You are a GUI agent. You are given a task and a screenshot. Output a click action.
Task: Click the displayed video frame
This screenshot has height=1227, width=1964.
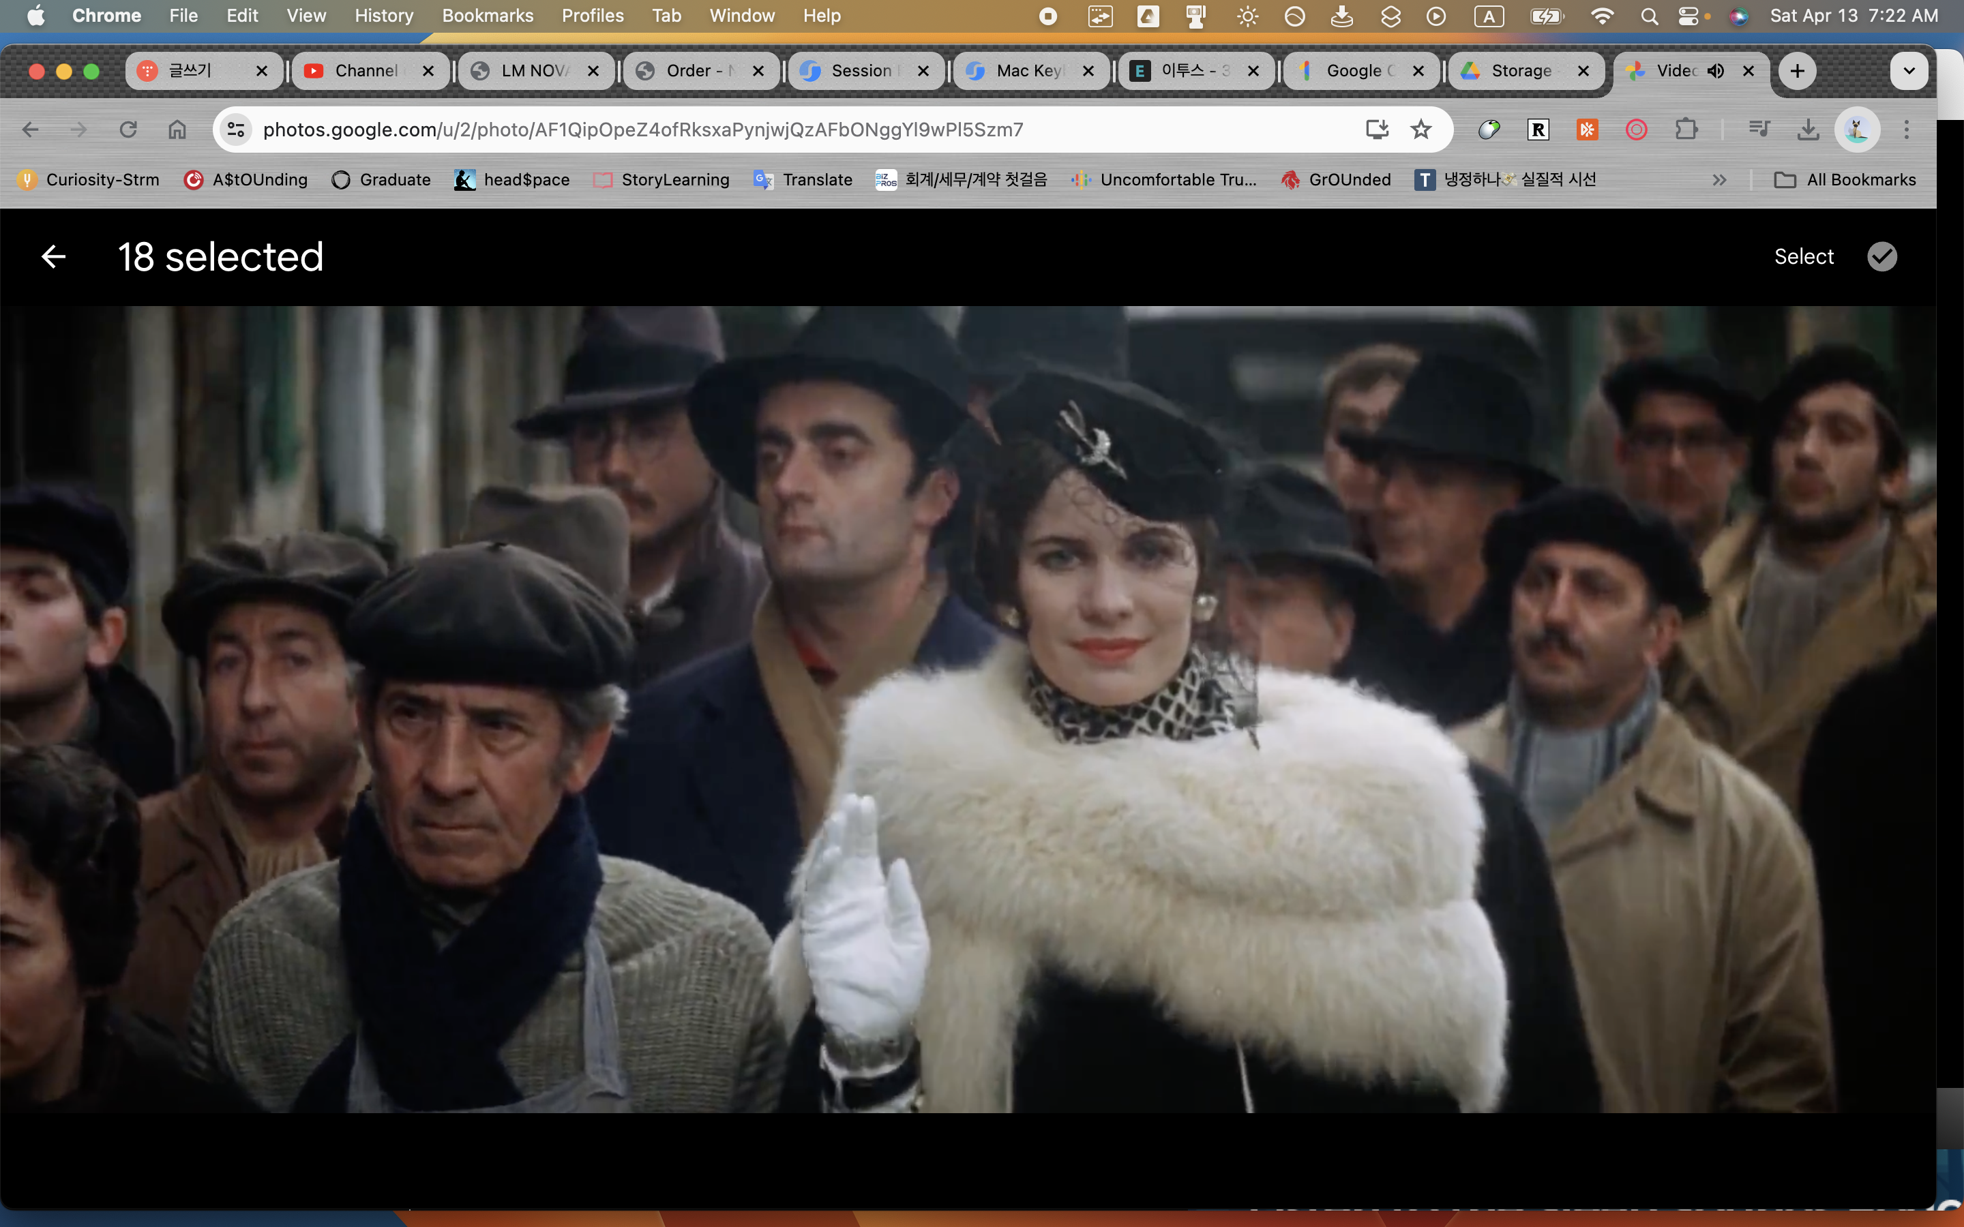pyautogui.click(x=968, y=709)
